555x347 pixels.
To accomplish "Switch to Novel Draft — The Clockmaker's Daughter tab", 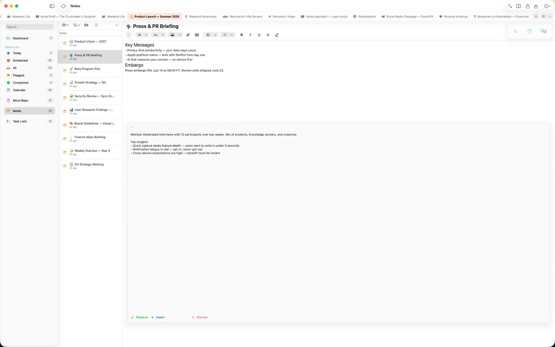I will 66,17.
